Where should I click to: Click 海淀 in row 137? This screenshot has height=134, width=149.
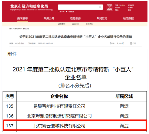(124, 126)
